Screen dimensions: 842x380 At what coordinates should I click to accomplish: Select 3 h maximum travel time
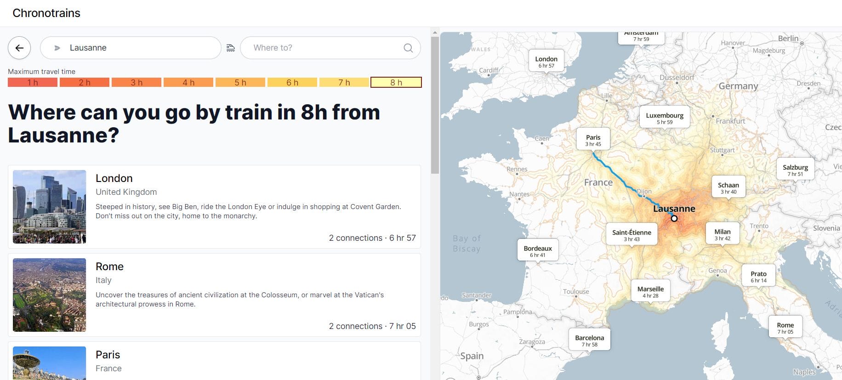137,82
